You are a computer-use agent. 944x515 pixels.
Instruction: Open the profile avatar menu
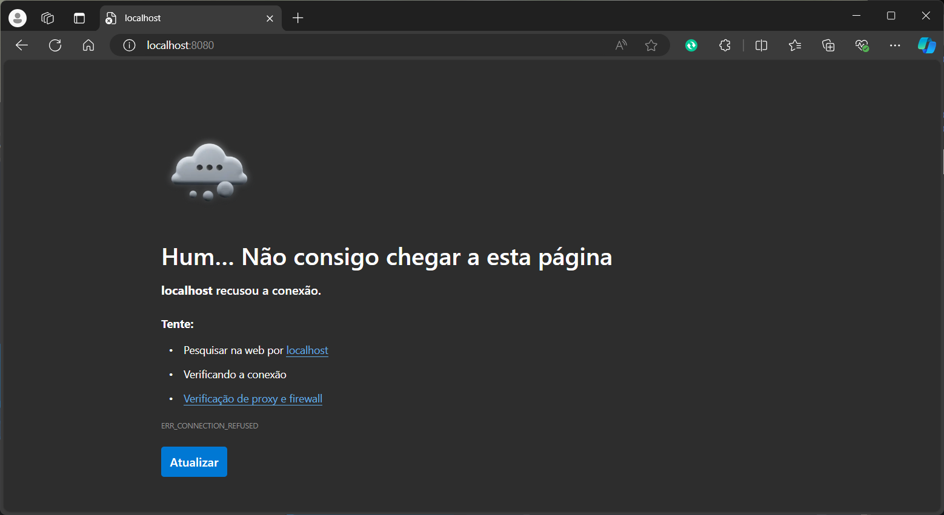point(18,18)
